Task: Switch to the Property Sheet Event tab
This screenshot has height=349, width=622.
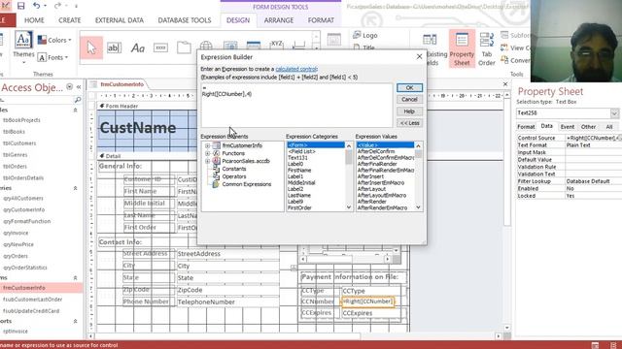Action: pyautogui.click(x=567, y=127)
